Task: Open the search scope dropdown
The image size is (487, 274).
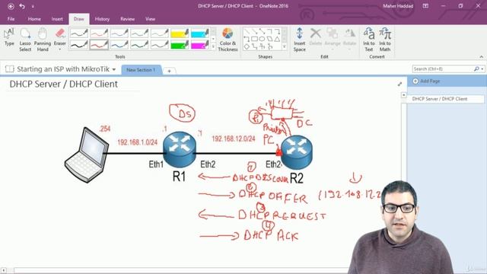Action: coord(482,69)
